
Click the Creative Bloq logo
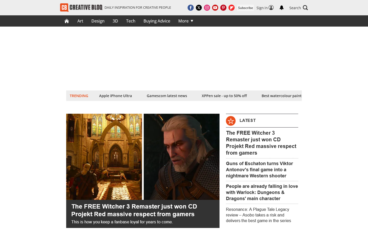pos(81,7)
